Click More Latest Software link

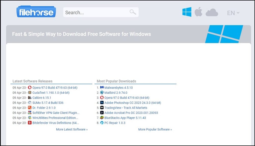click(72, 129)
